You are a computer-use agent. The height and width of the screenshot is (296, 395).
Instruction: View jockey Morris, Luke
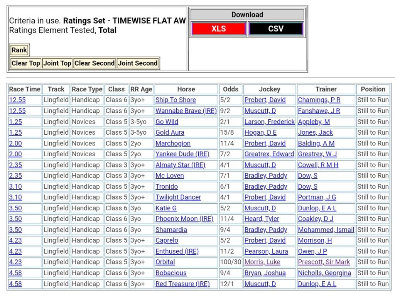(x=262, y=262)
